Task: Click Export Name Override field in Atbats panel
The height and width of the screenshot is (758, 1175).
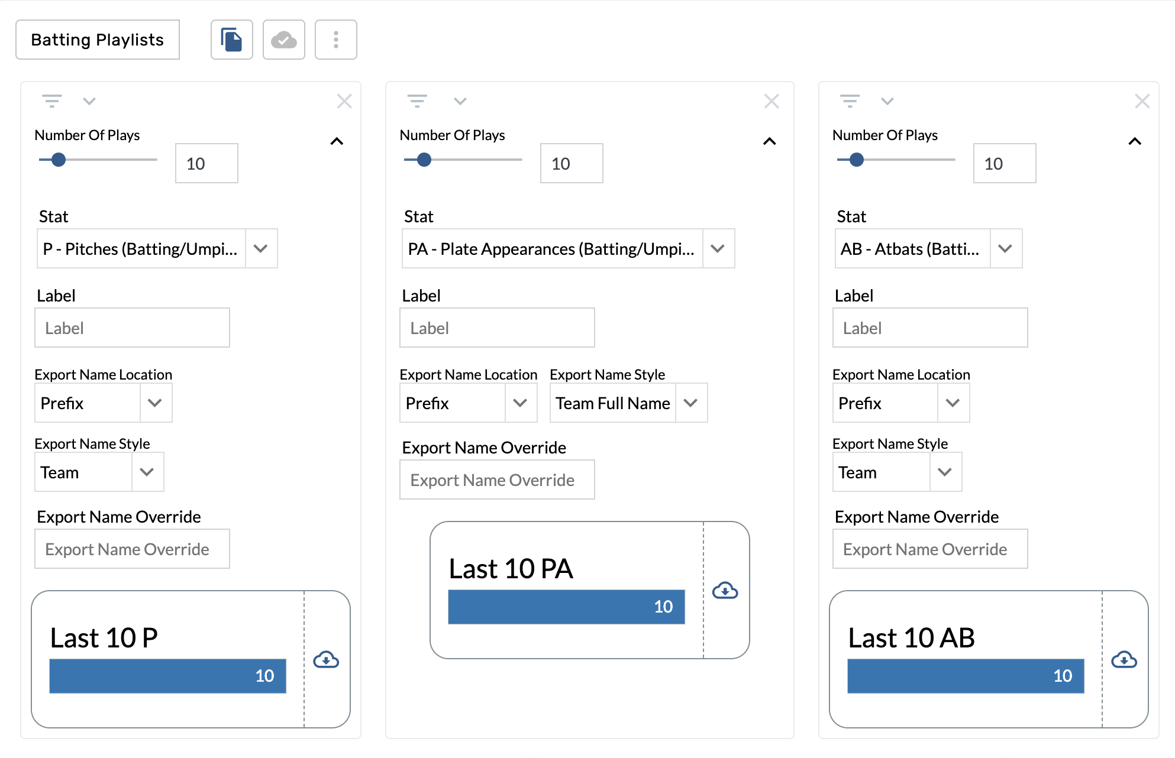Action: click(929, 549)
